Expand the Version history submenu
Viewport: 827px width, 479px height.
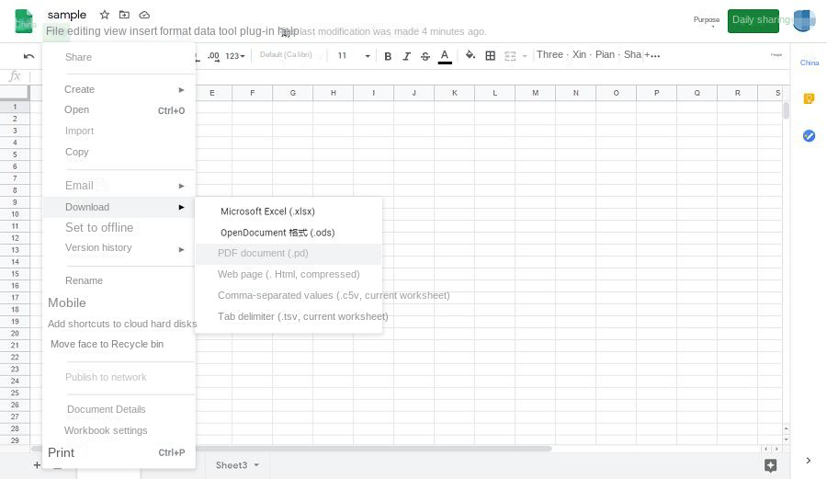tap(181, 248)
